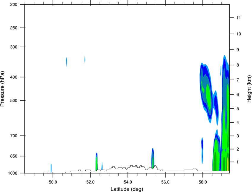Screen dimensions: 252x192
Task: Click the dark-blue blob near latitude 58.0 at 750 hPa
Action: 202,144
